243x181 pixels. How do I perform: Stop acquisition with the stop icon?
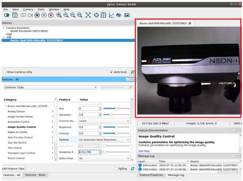37,15
